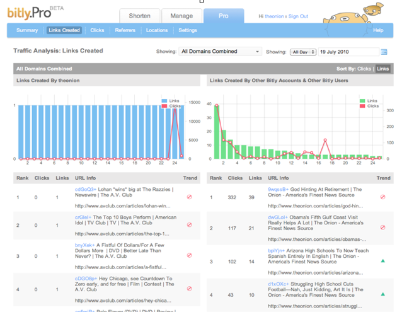Click the bitly.Pro logo
This screenshot has width=397, height=312.
29,13
